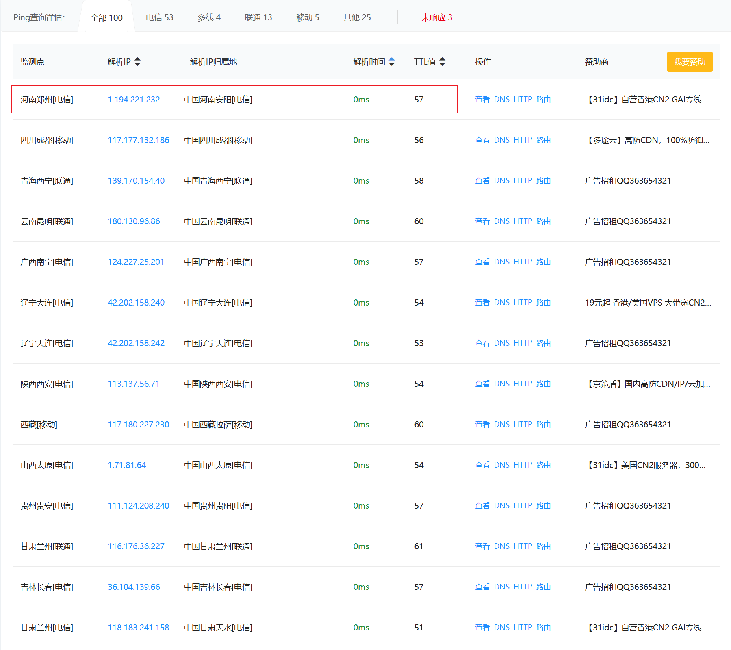This screenshot has width=731, height=650.
Task: Open IP link 113.137.56.71
Action: coord(134,384)
